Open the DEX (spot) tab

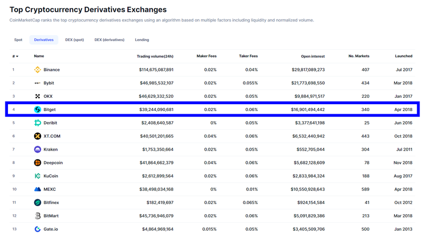pos(74,40)
